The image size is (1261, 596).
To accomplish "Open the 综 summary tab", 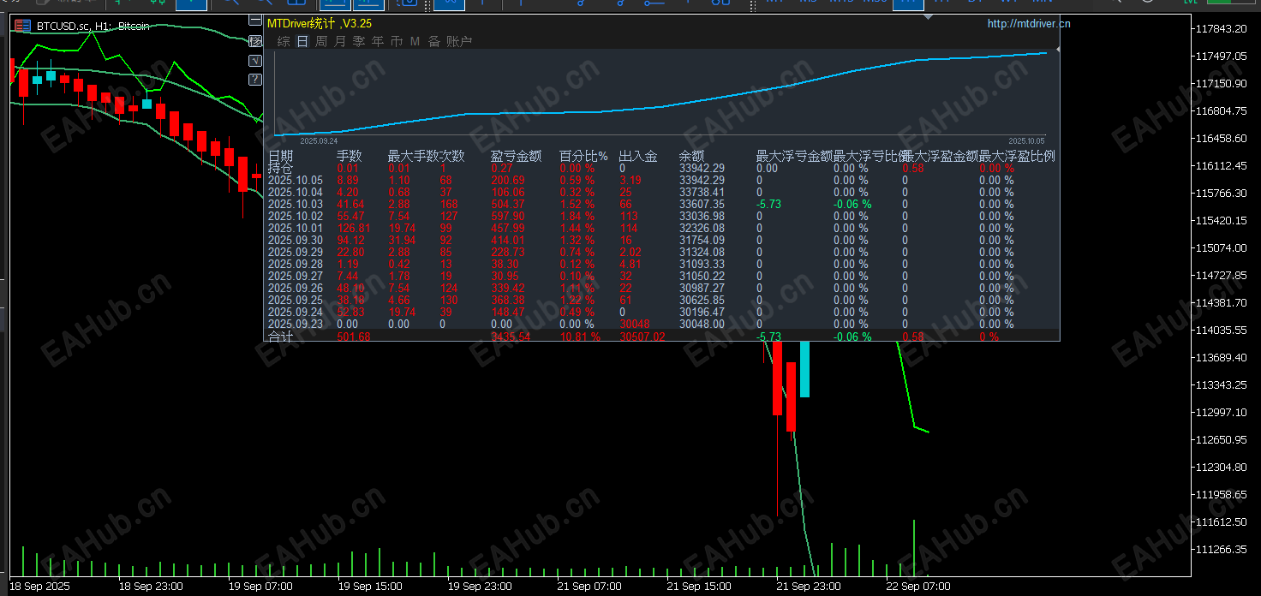I will 284,41.
